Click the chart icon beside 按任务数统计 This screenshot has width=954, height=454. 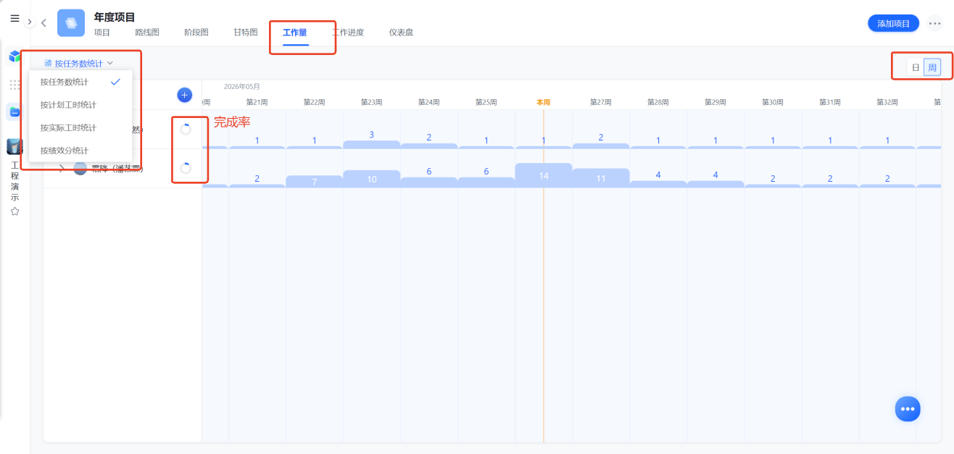point(48,63)
